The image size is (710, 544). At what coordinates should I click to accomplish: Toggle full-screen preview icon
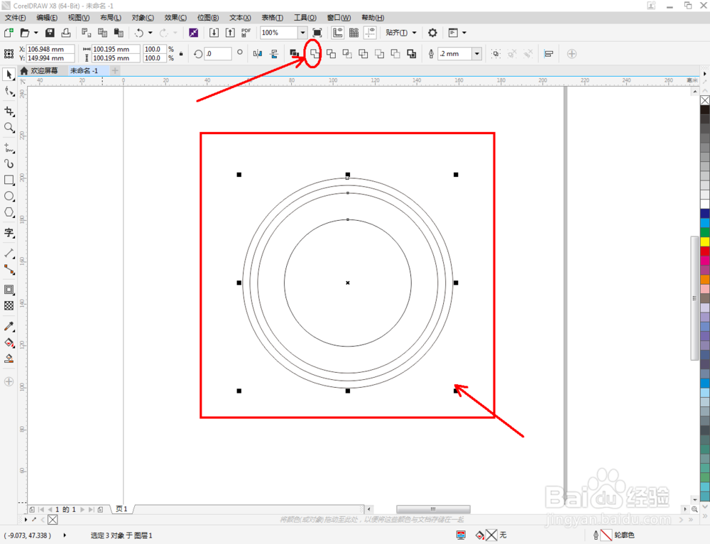pyautogui.click(x=317, y=33)
